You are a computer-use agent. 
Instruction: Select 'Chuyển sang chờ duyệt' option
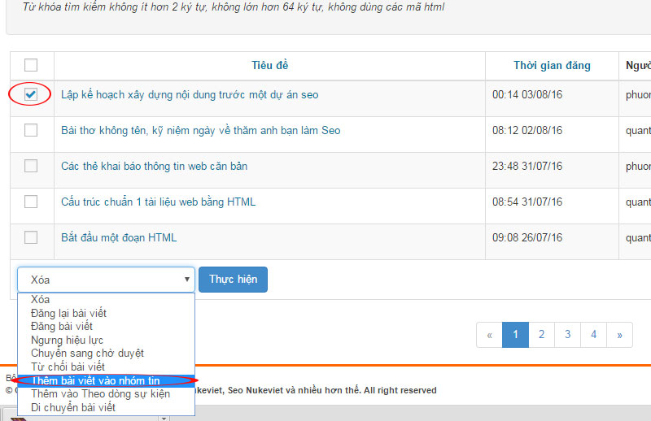106,354
